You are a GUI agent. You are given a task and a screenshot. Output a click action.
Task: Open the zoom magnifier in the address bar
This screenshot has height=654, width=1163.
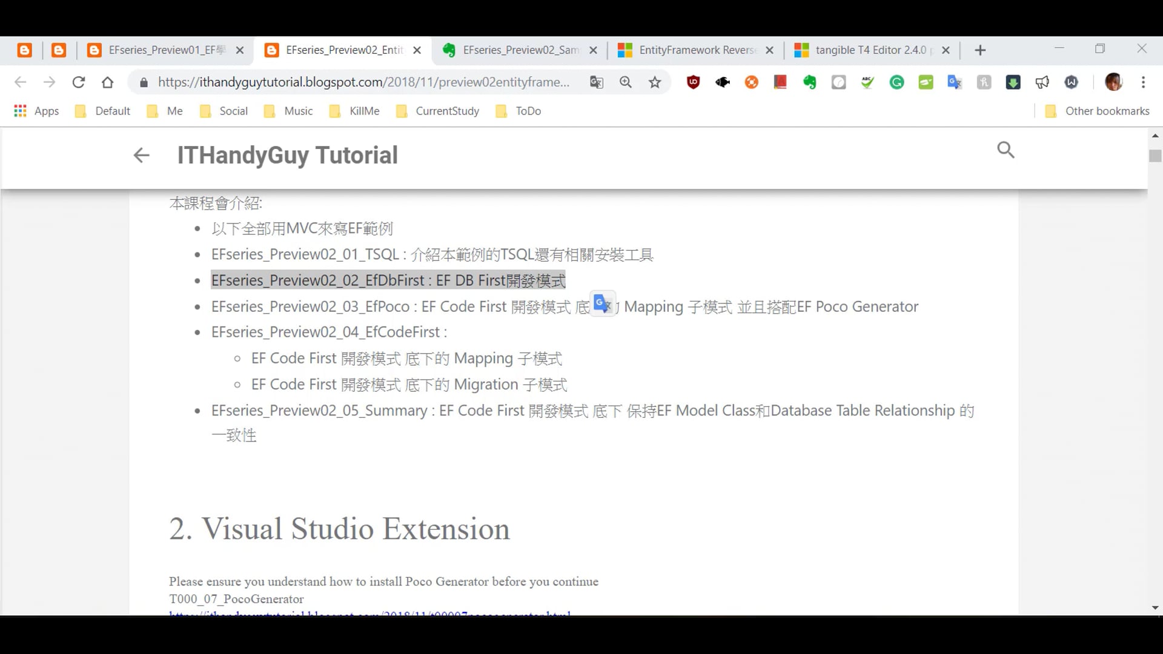click(625, 82)
